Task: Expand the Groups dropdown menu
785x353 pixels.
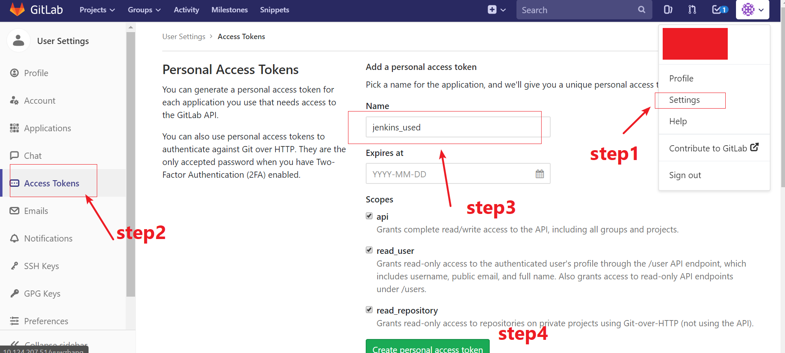Action: pyautogui.click(x=144, y=10)
